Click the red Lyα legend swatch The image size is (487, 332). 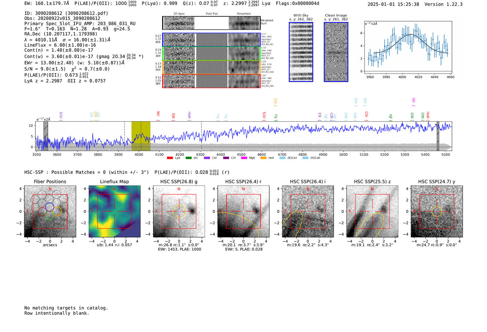(x=170, y=158)
